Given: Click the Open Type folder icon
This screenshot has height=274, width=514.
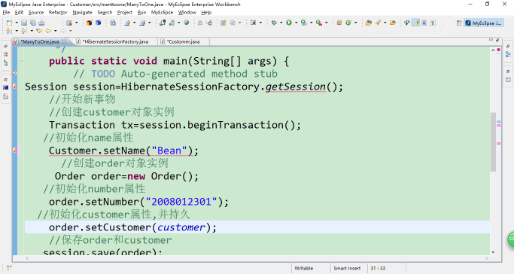Looking at the screenshot, I should pos(369,23).
